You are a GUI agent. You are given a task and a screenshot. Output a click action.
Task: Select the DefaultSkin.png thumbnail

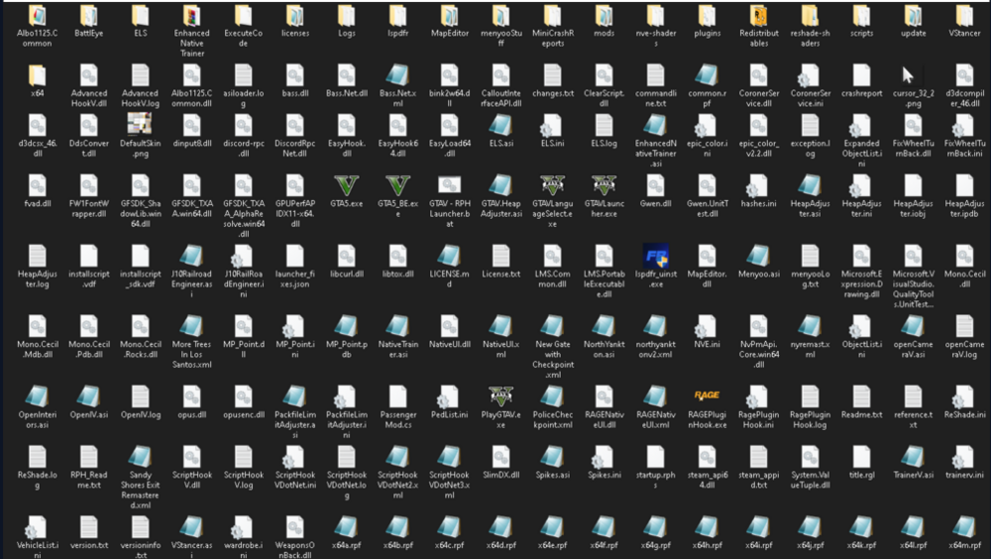point(140,125)
